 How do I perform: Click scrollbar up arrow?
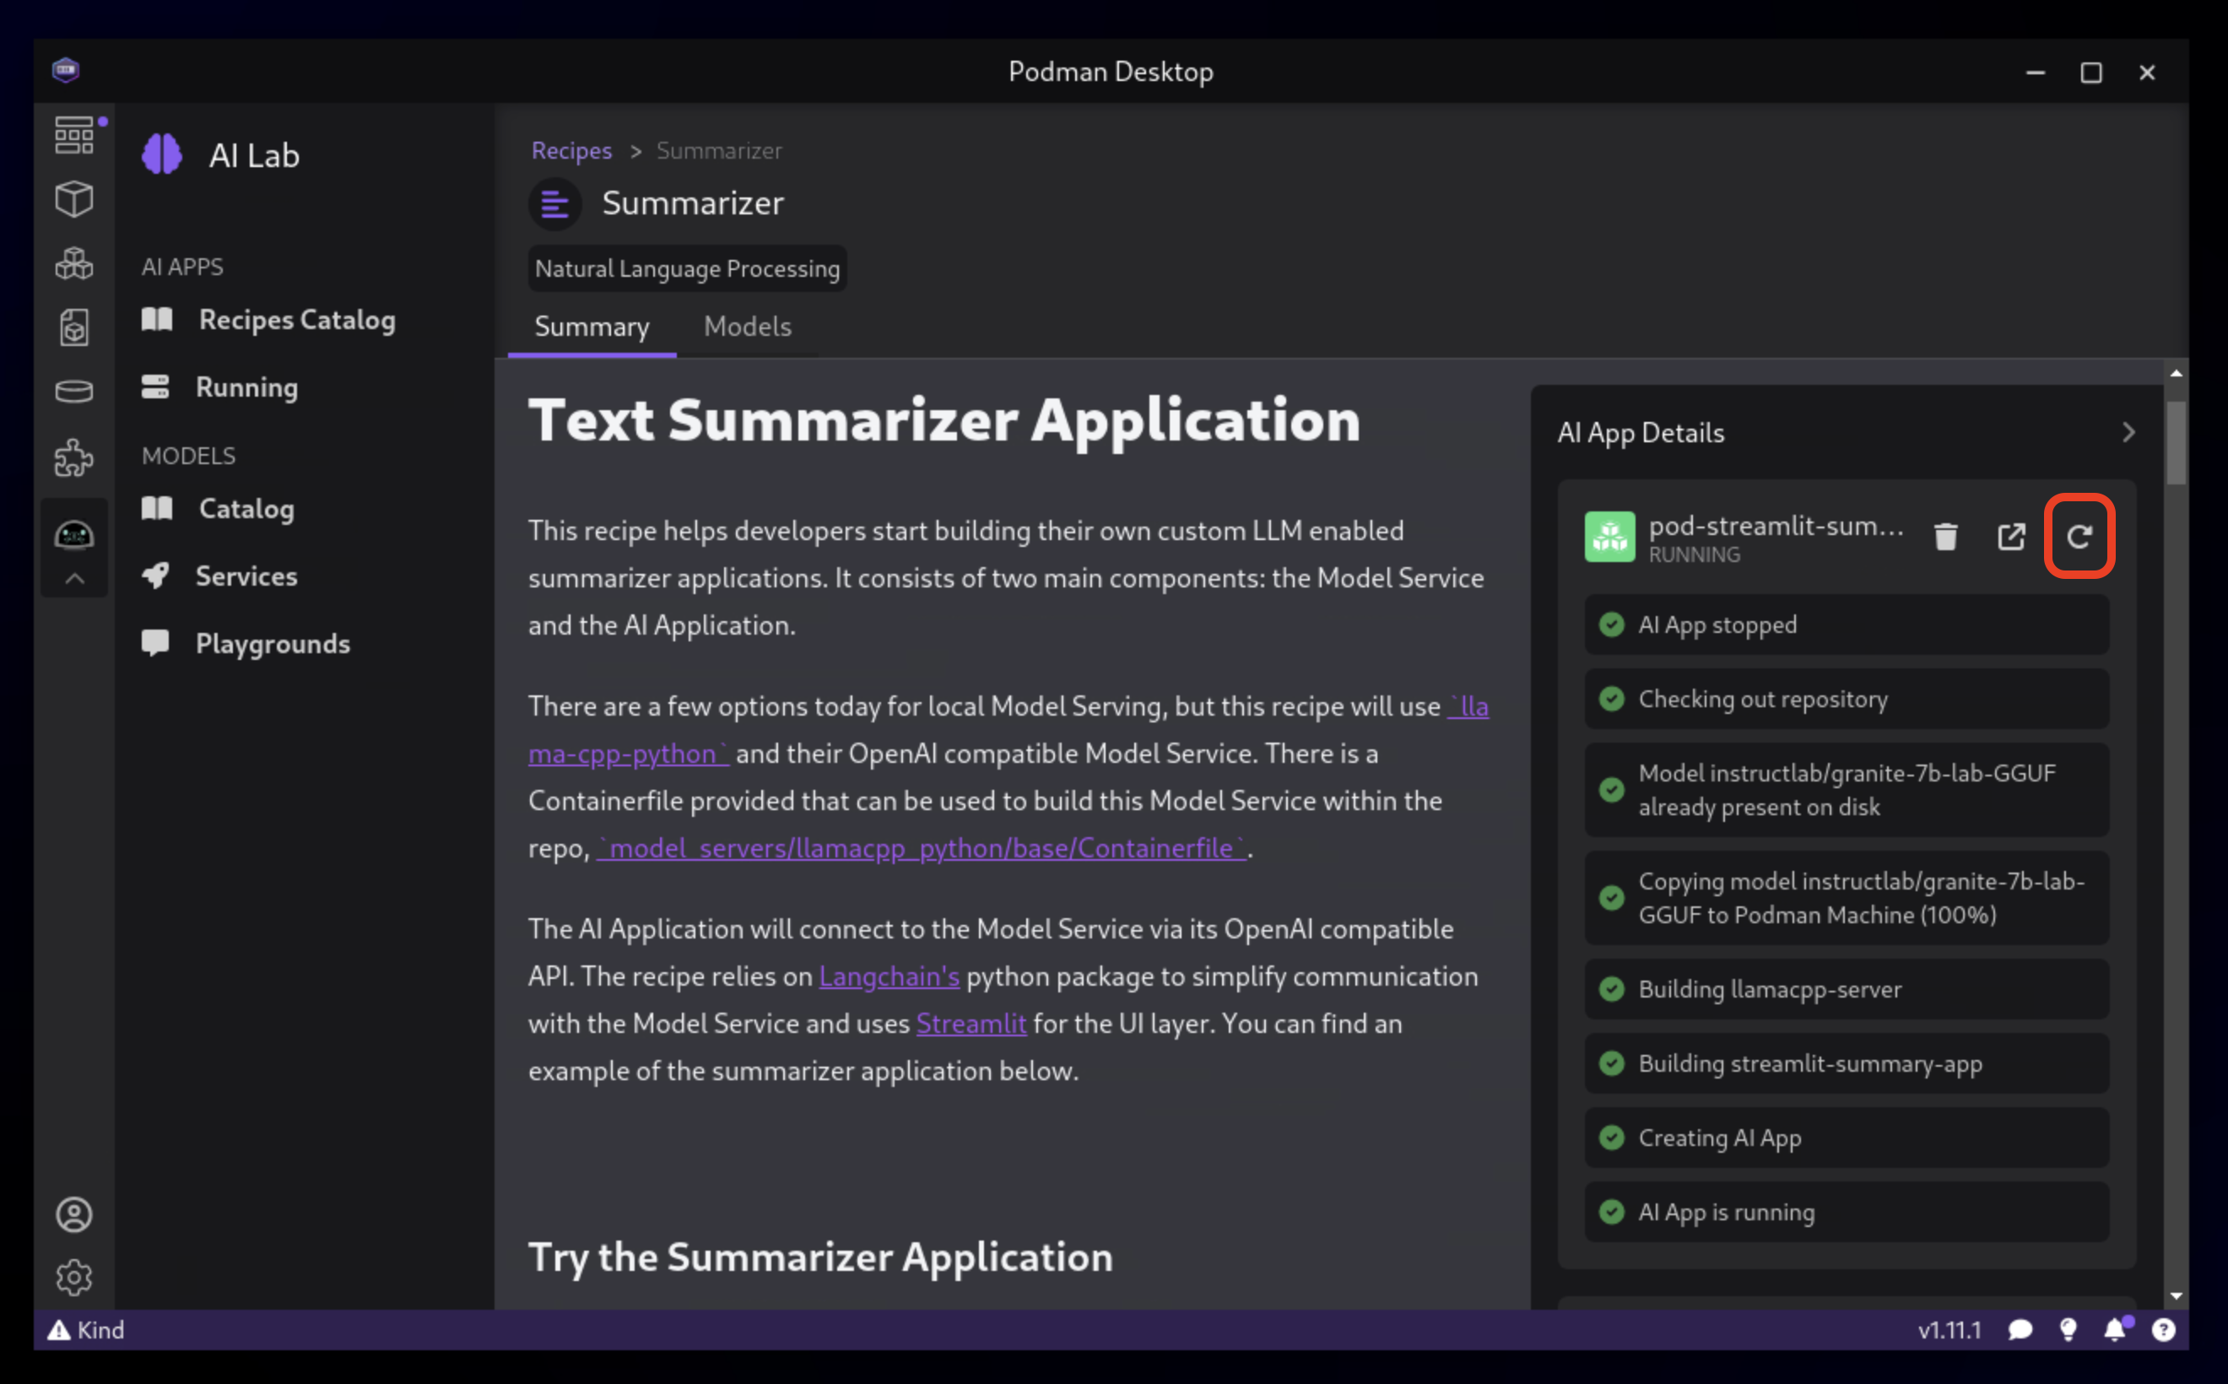click(2176, 374)
